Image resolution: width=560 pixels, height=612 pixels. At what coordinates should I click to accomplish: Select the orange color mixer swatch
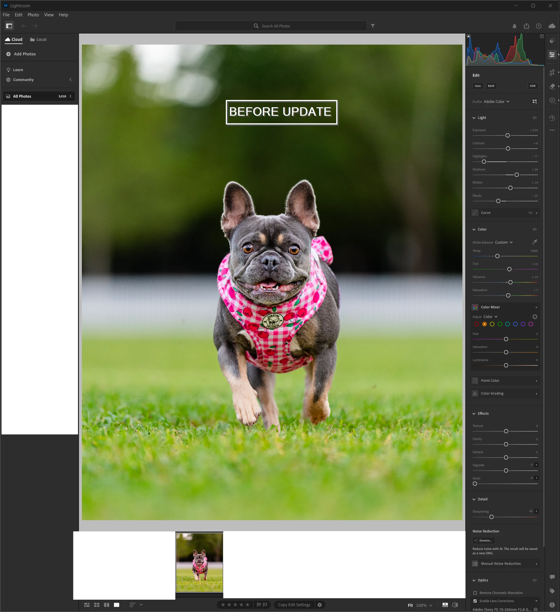coord(485,324)
